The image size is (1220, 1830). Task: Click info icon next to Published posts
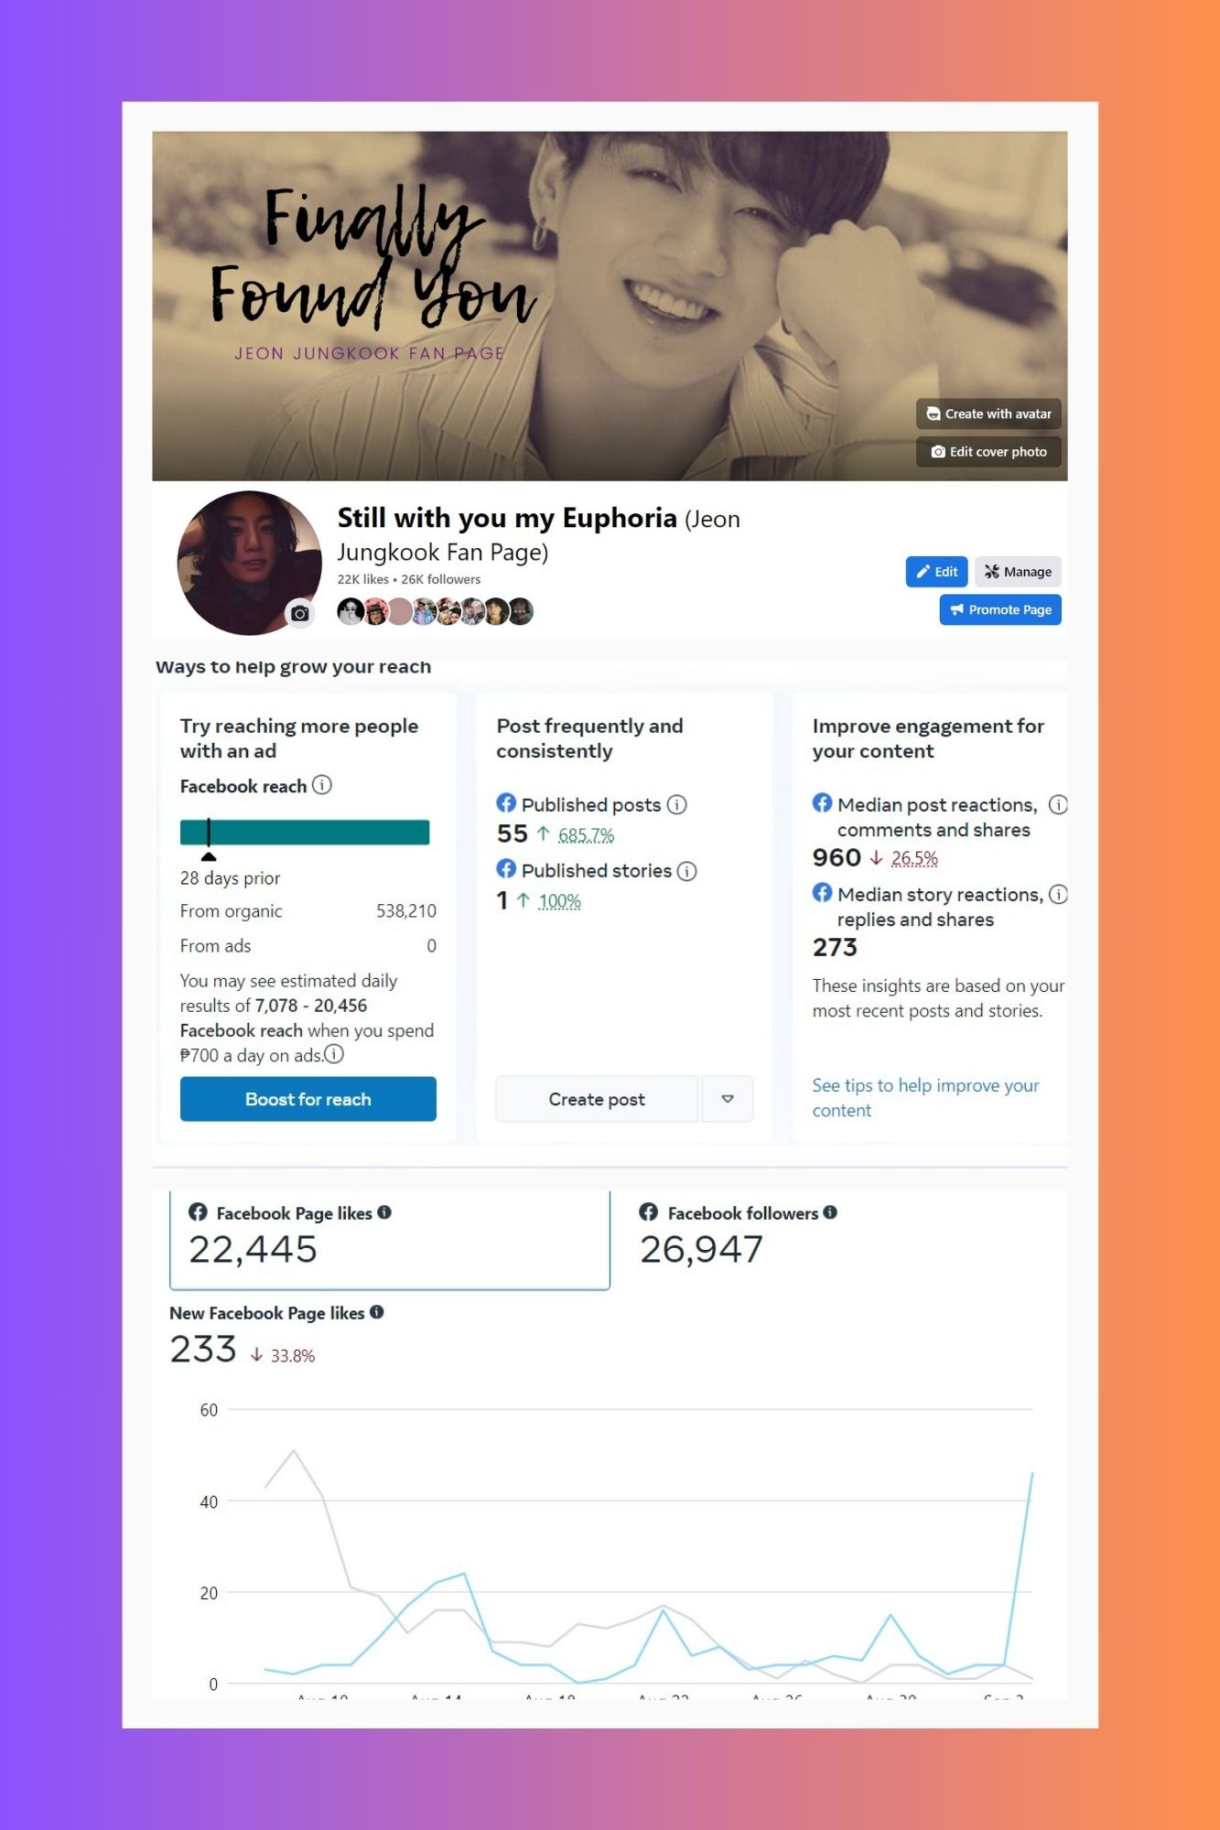coord(676,804)
